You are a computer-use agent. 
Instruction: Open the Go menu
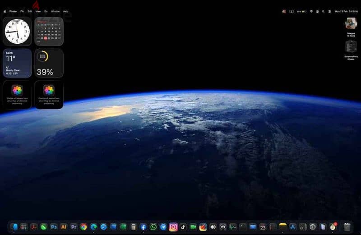46,11
